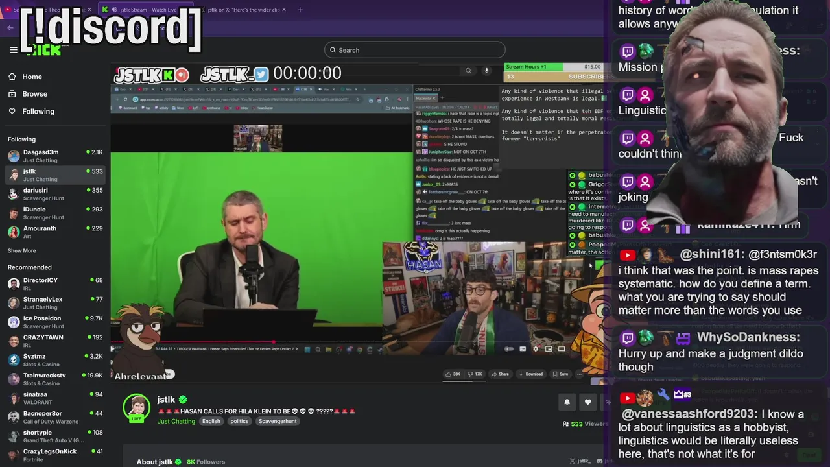Click the 533 Viewers count
The width and height of the screenshot is (830, 467).
[586, 424]
